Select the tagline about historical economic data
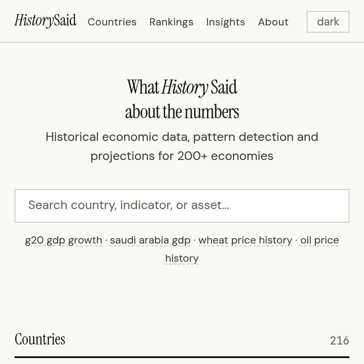Screen dimensions: 364x364 pos(182,146)
